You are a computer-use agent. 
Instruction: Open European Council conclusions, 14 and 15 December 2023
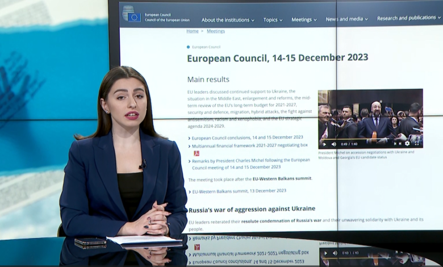(247, 137)
